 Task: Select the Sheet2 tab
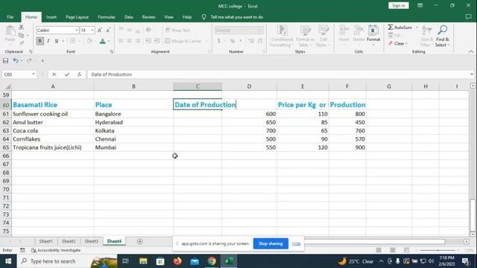click(69, 241)
